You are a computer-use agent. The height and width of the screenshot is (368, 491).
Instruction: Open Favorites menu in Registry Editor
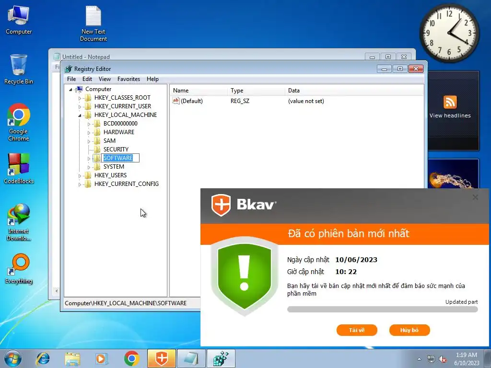[x=129, y=79]
